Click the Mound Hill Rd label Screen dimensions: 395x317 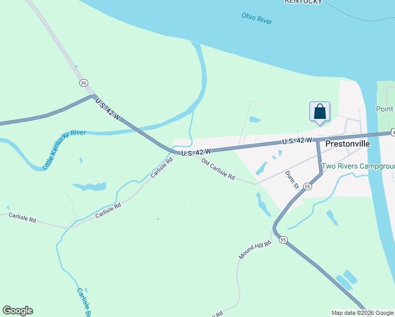pos(255,250)
